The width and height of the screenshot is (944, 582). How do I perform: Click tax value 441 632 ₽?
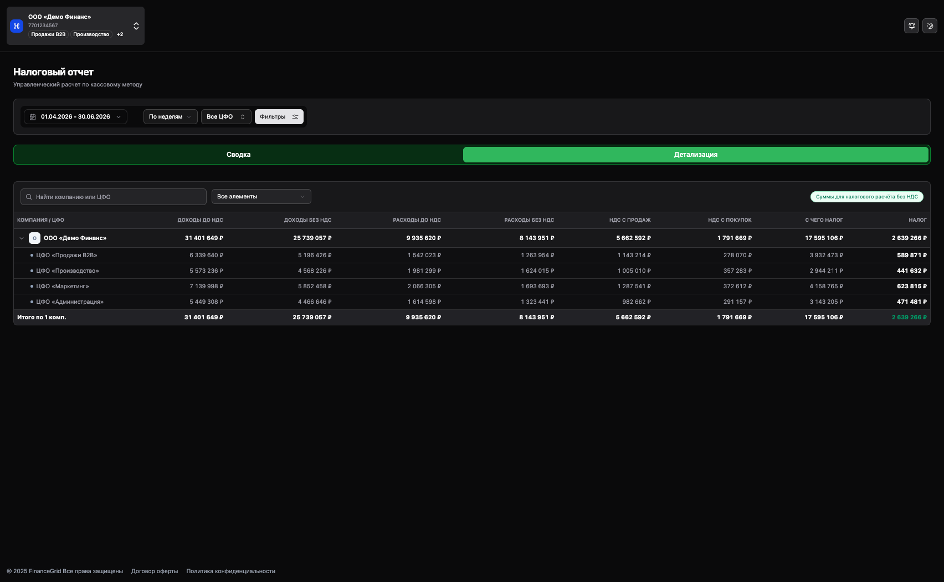tap(912, 271)
